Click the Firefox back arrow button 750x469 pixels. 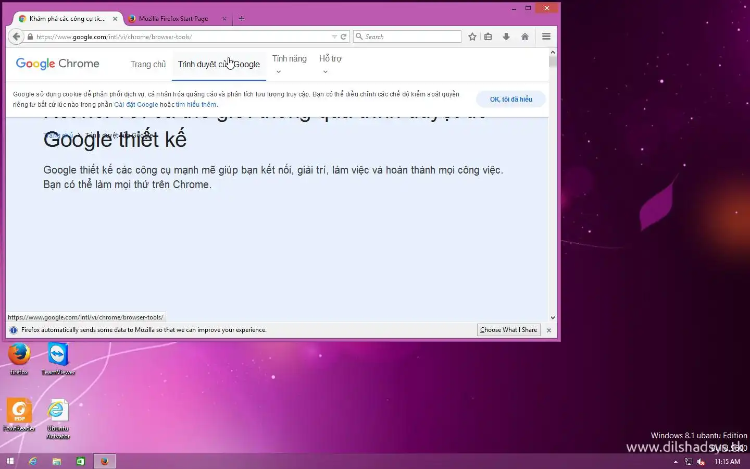pos(16,36)
